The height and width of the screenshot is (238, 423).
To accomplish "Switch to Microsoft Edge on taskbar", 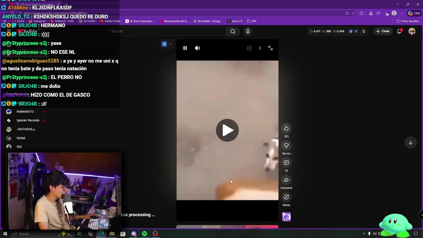I will click(x=101, y=234).
